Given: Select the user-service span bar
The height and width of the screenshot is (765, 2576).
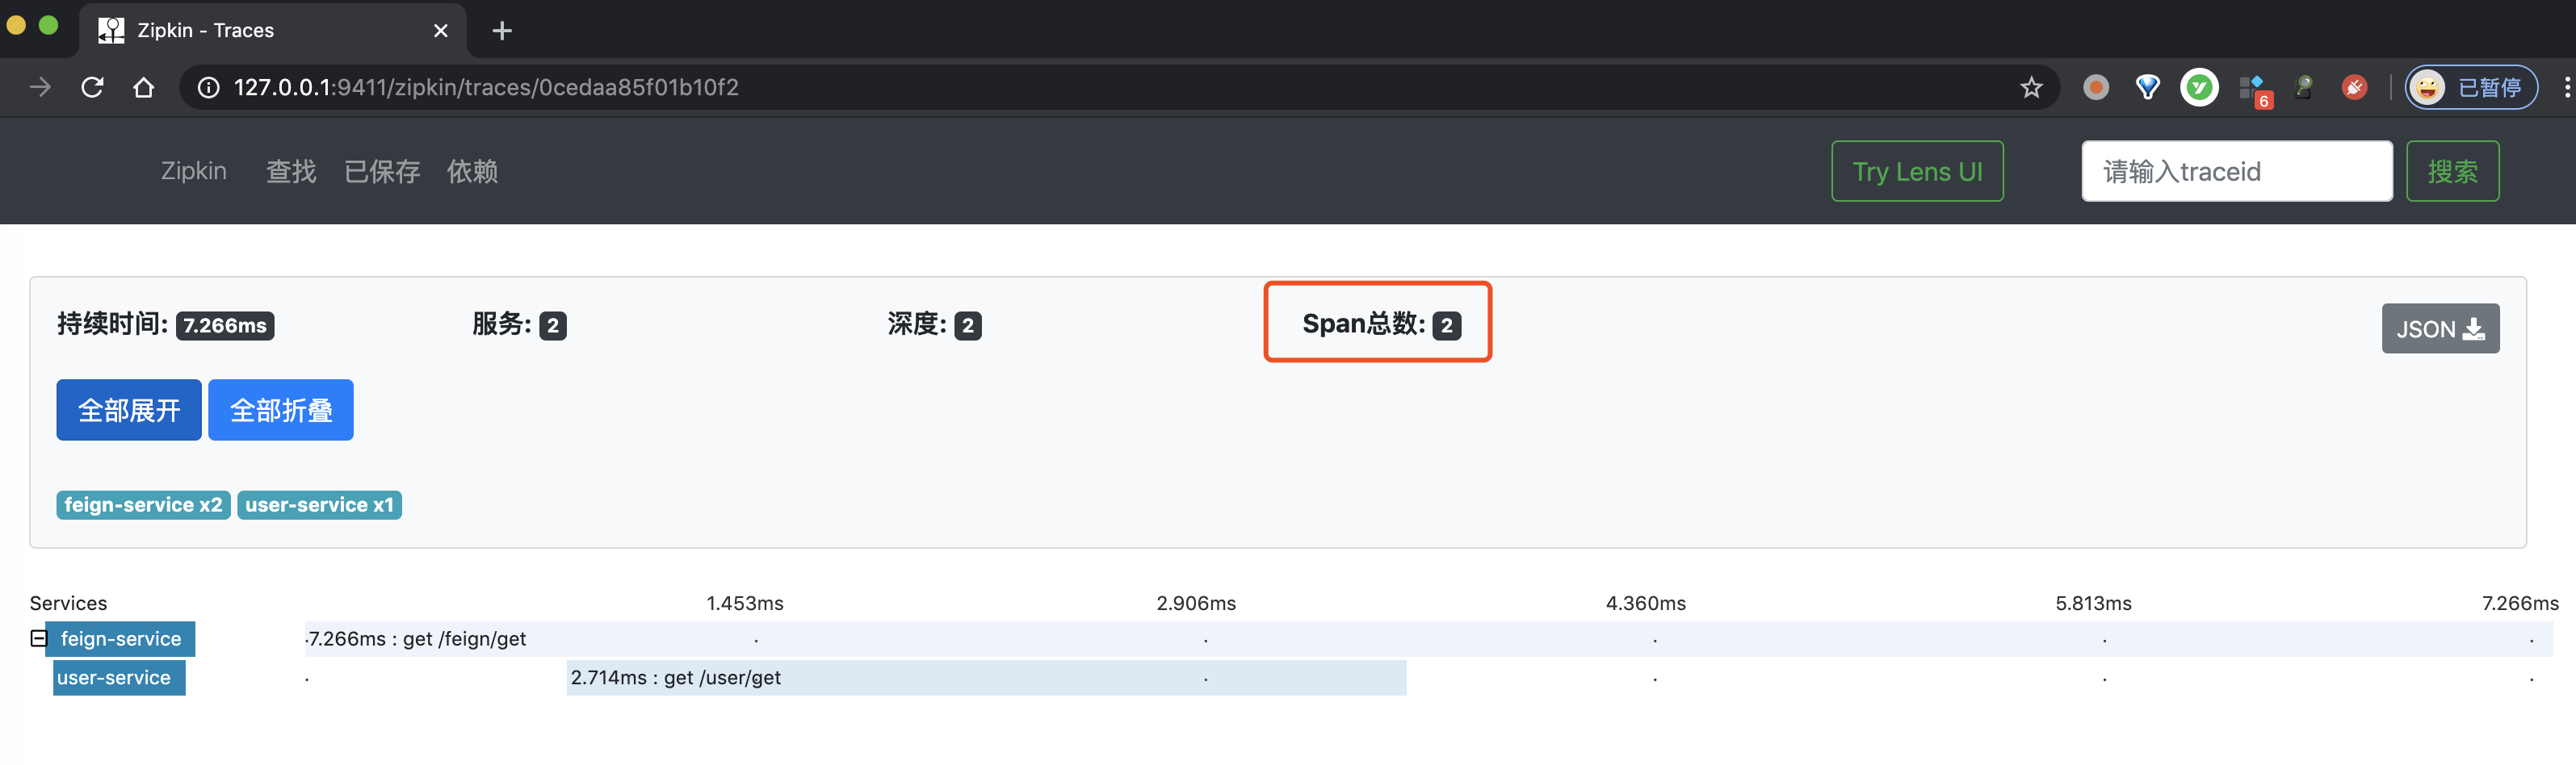Looking at the screenshot, I should point(985,677).
